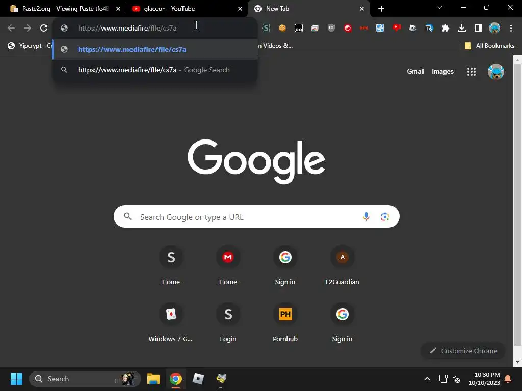Reload the current page

click(44, 28)
